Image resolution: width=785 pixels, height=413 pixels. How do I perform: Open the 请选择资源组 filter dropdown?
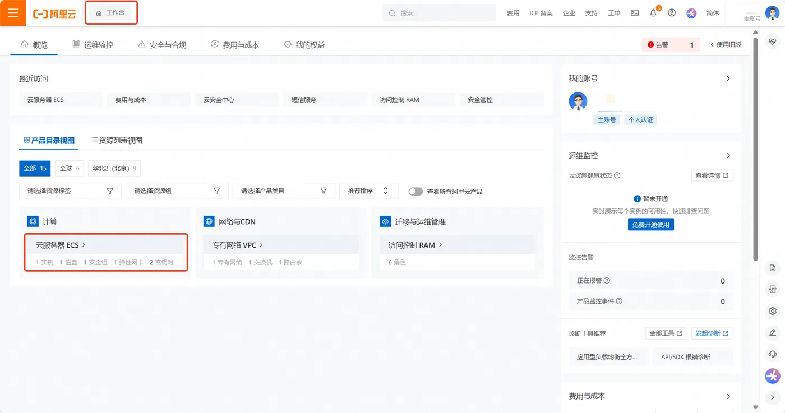177,191
